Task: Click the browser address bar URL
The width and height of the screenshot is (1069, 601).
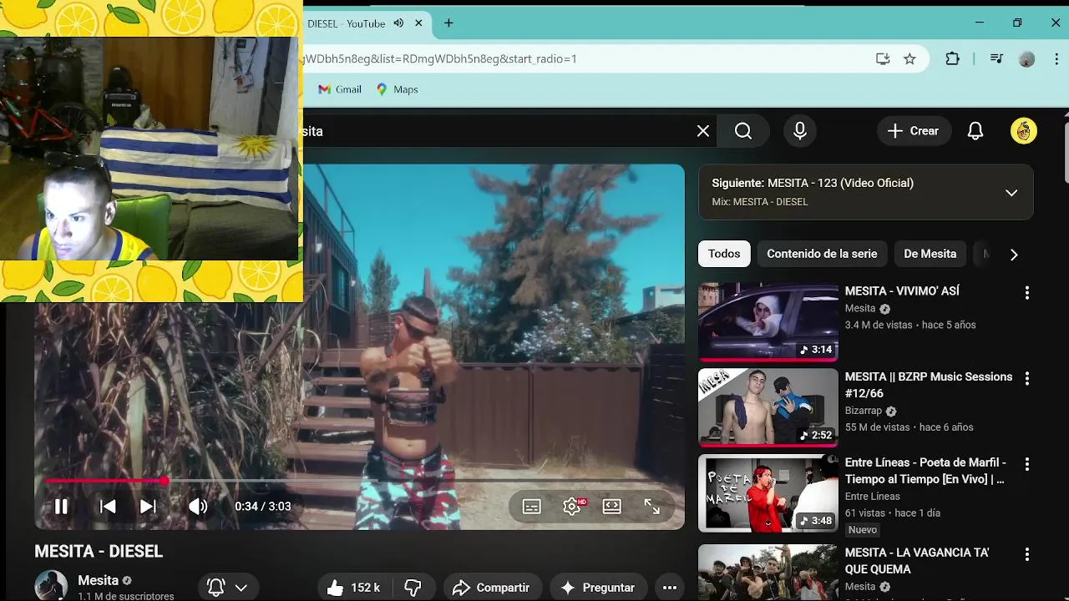Action: click(x=440, y=58)
